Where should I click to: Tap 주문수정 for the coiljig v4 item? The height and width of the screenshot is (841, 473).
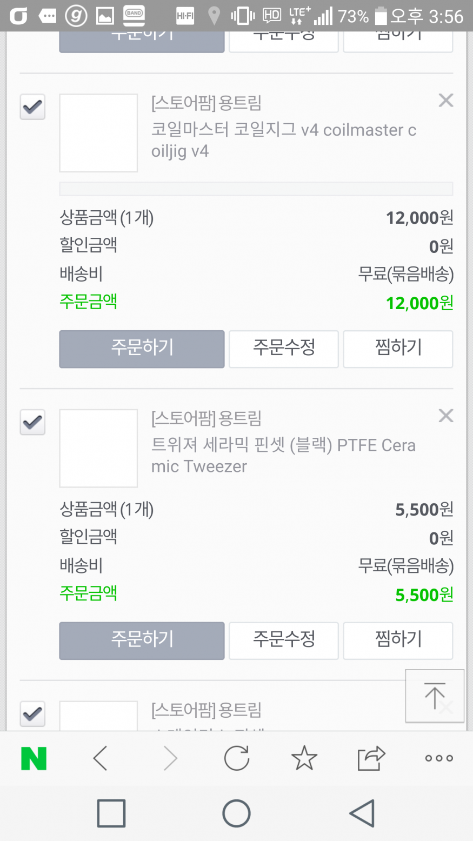pyautogui.click(x=284, y=349)
